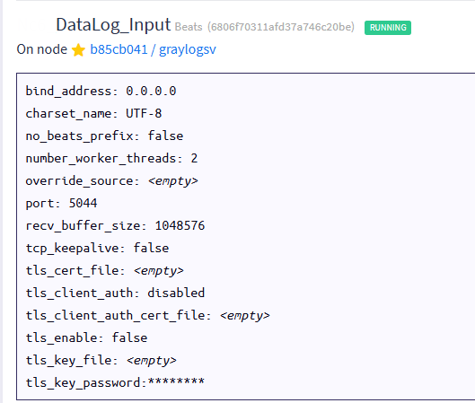Select the tls_enable false line
This screenshot has height=403, width=475.
[x=86, y=337]
